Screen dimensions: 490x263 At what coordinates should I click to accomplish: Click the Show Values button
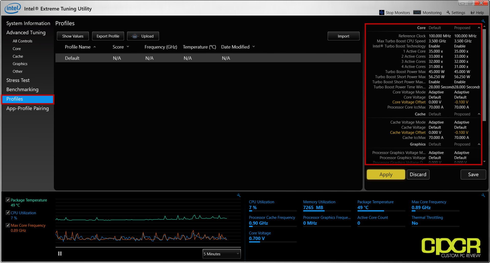[x=73, y=36]
